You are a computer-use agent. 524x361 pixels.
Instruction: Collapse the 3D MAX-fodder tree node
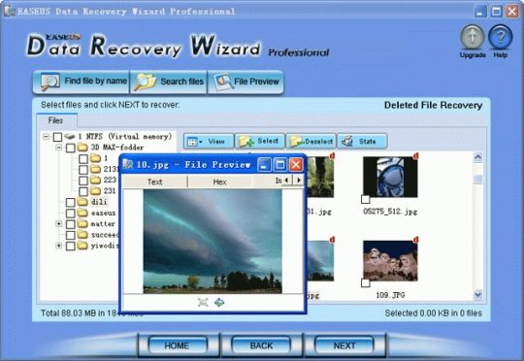(x=59, y=148)
